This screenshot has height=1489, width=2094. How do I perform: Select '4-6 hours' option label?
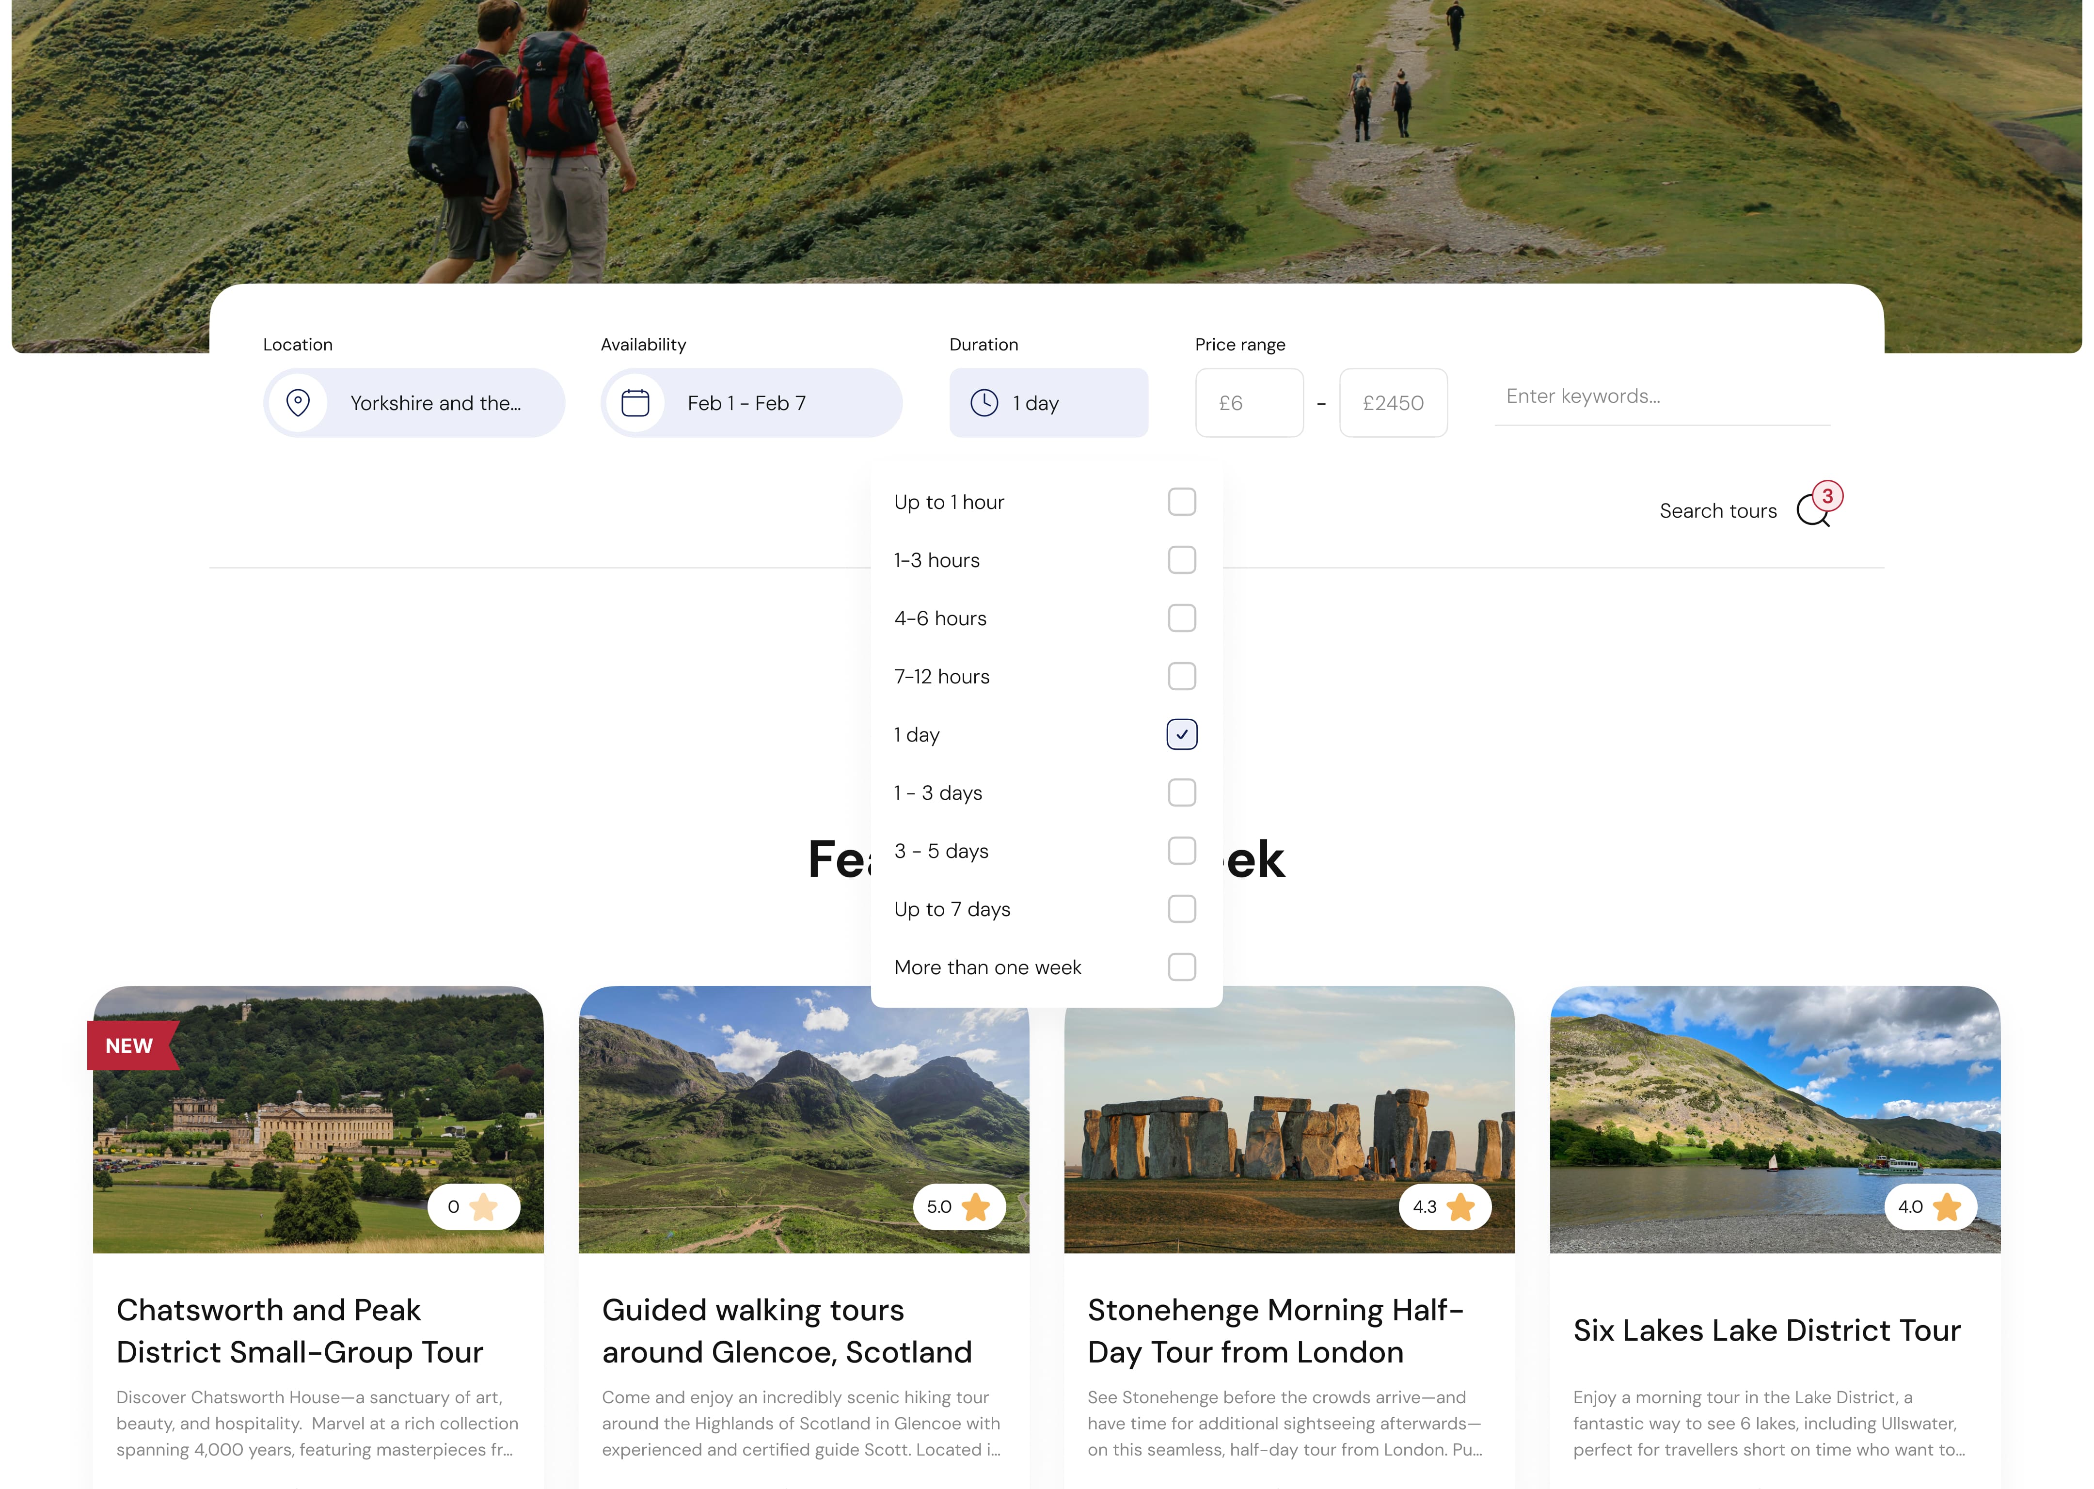941,619
